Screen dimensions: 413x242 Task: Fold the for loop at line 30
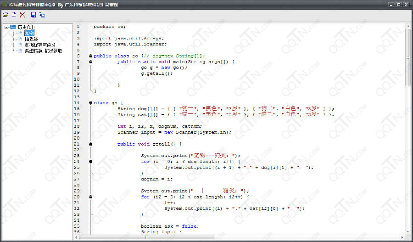(91, 197)
